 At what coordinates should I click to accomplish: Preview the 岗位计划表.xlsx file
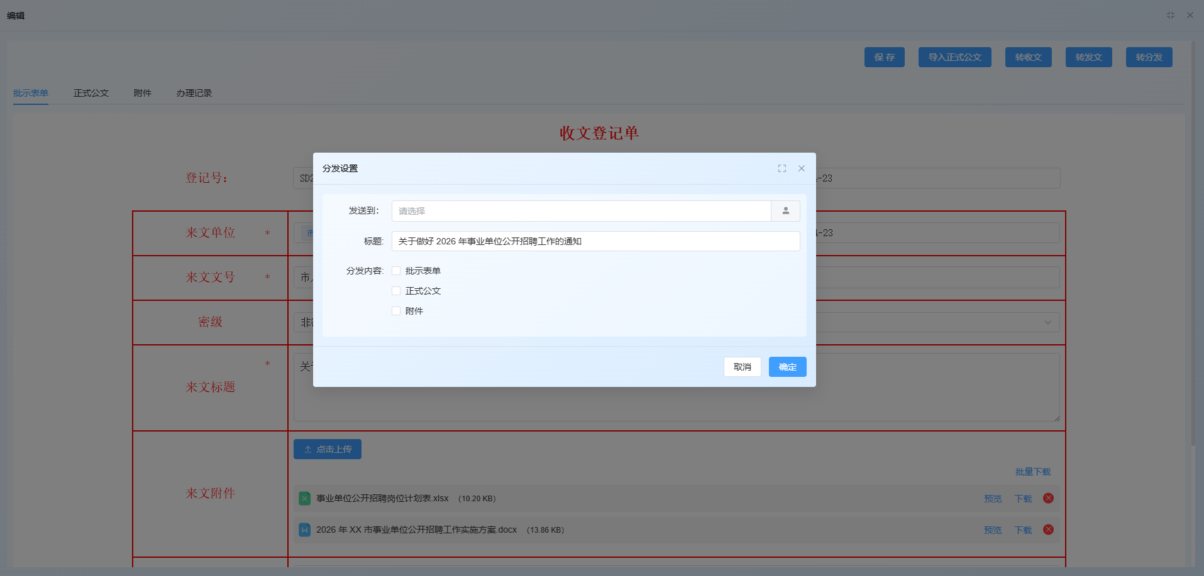993,499
